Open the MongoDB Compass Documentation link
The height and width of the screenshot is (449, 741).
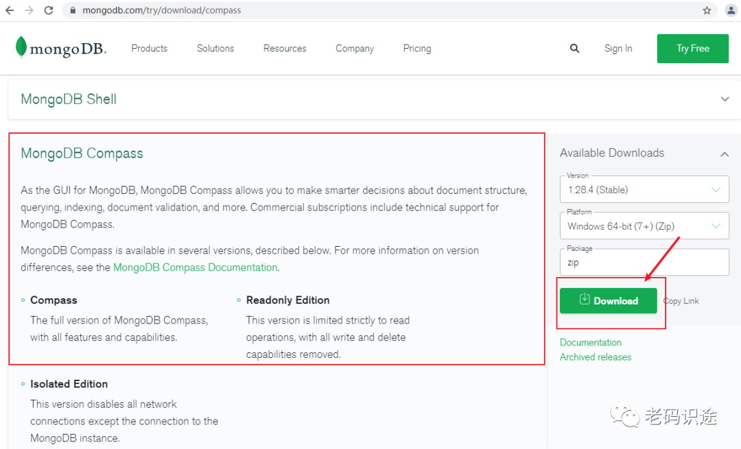[195, 267]
